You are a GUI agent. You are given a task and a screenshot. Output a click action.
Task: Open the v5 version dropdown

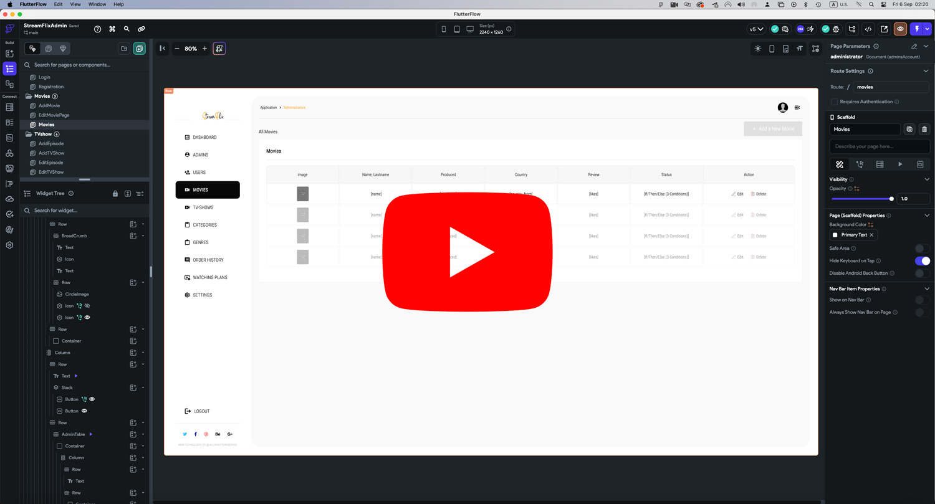click(756, 29)
